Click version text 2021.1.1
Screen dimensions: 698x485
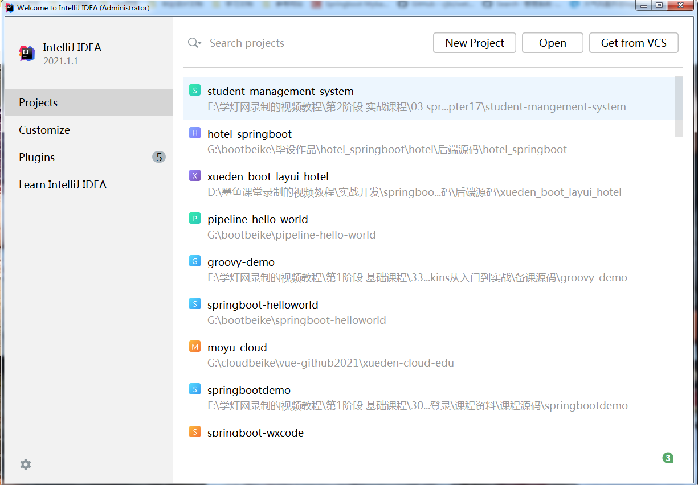61,61
